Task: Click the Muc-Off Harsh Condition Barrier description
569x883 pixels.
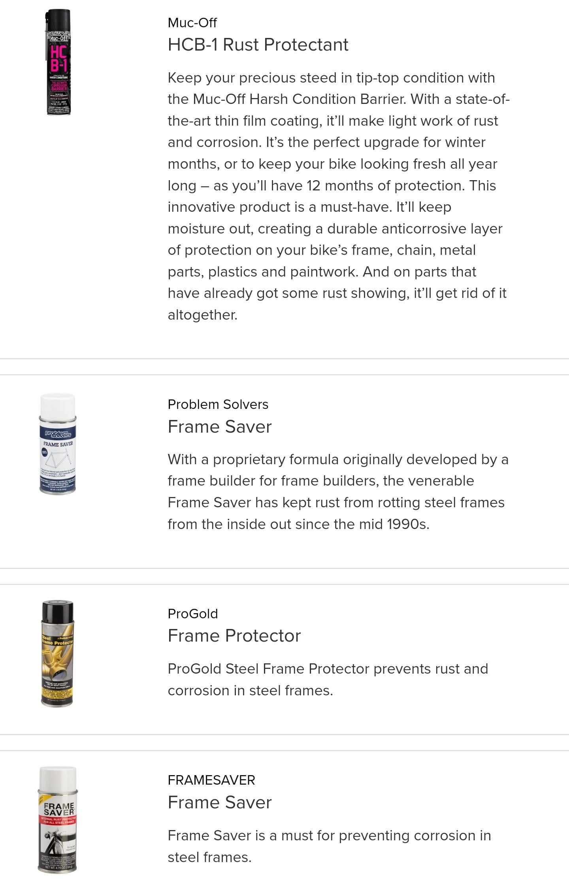Action: pyautogui.click(x=339, y=196)
